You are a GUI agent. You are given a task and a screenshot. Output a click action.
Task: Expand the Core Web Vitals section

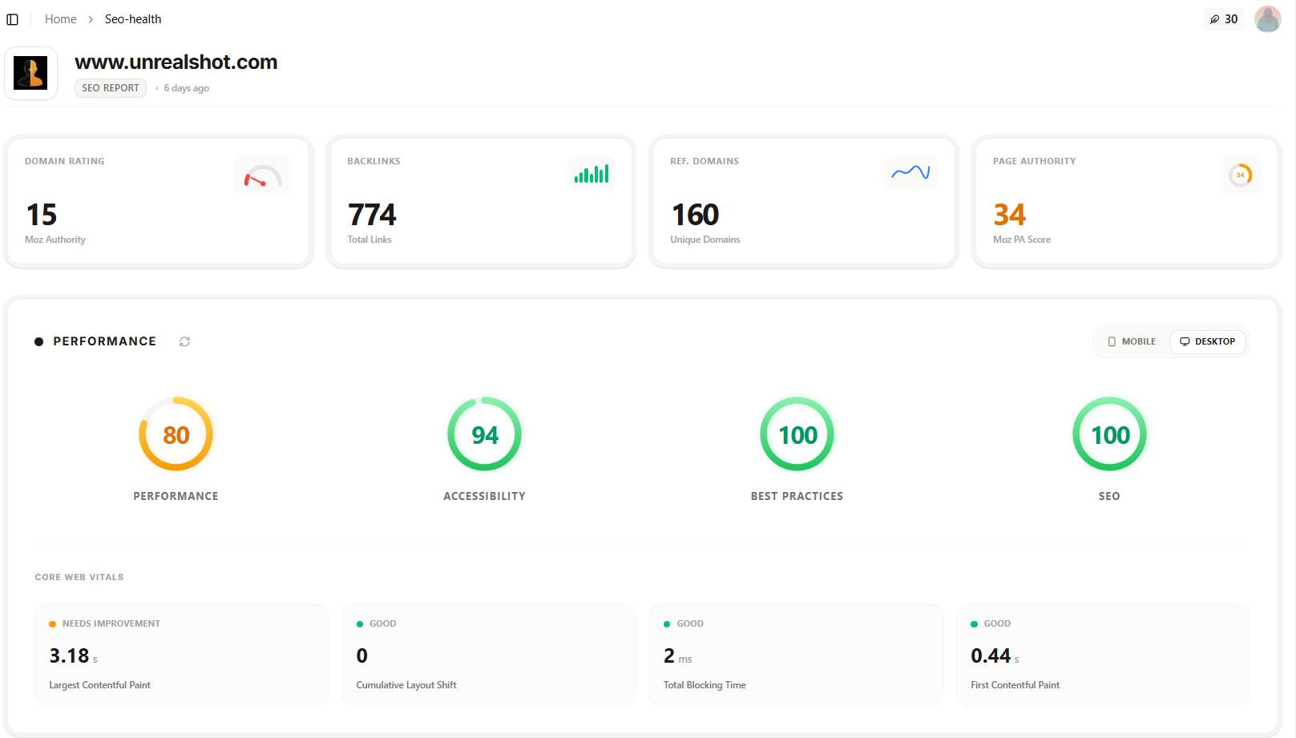pyautogui.click(x=79, y=576)
